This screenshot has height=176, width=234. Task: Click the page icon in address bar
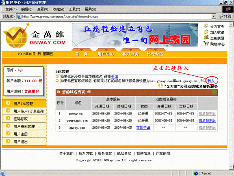[x=19, y=16]
